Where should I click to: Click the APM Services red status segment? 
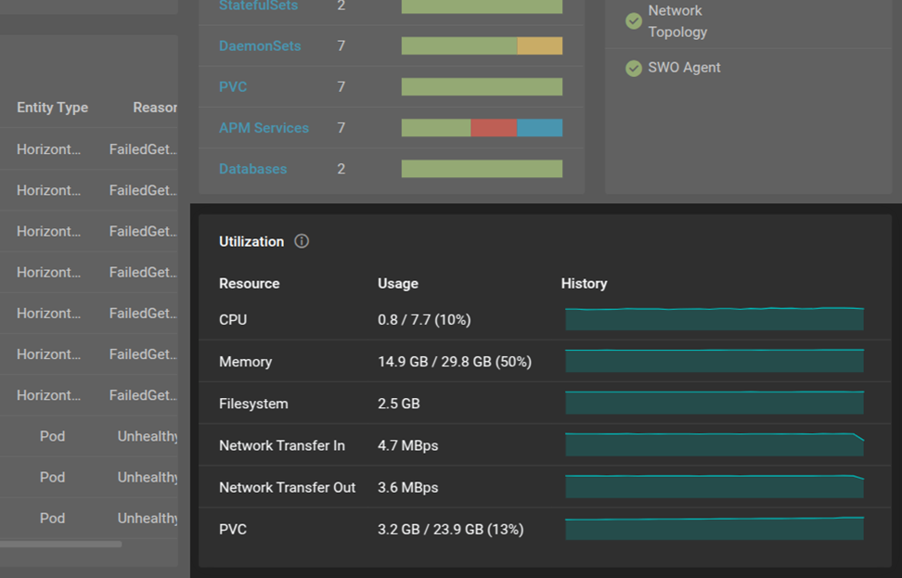coord(494,128)
